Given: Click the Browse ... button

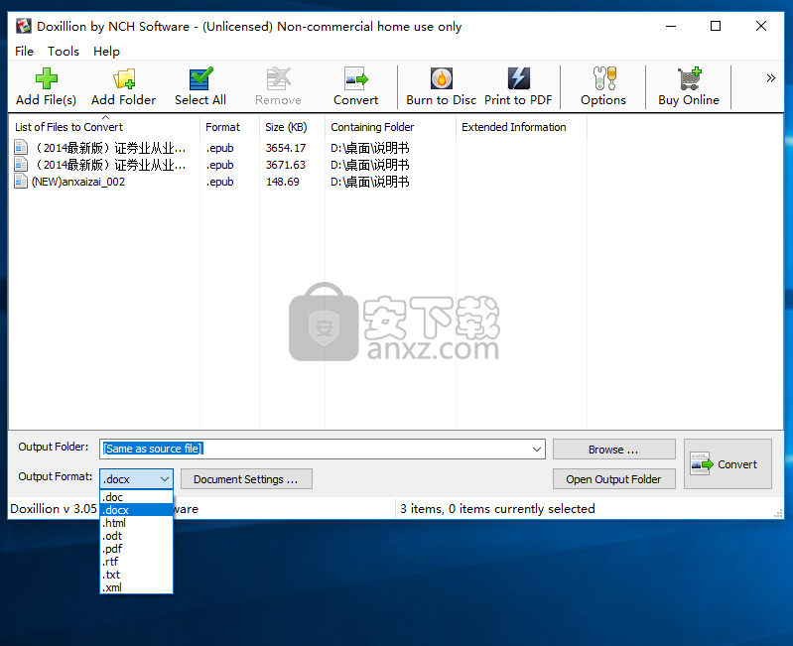Looking at the screenshot, I should pos(613,449).
